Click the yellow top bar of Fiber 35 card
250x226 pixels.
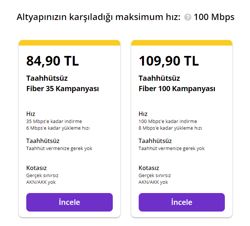(70, 43)
